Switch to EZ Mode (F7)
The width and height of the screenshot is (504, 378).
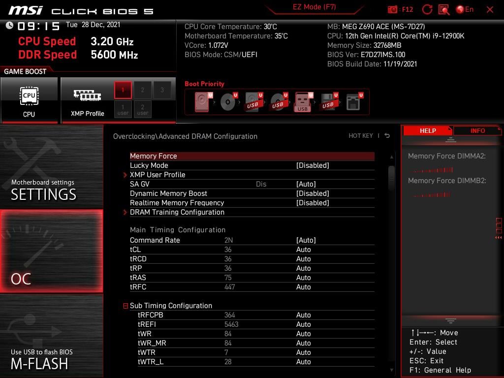click(x=314, y=7)
